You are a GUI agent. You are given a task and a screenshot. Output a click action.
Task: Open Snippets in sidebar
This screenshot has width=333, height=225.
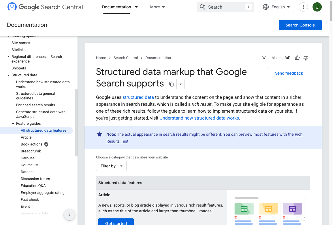pos(19,68)
